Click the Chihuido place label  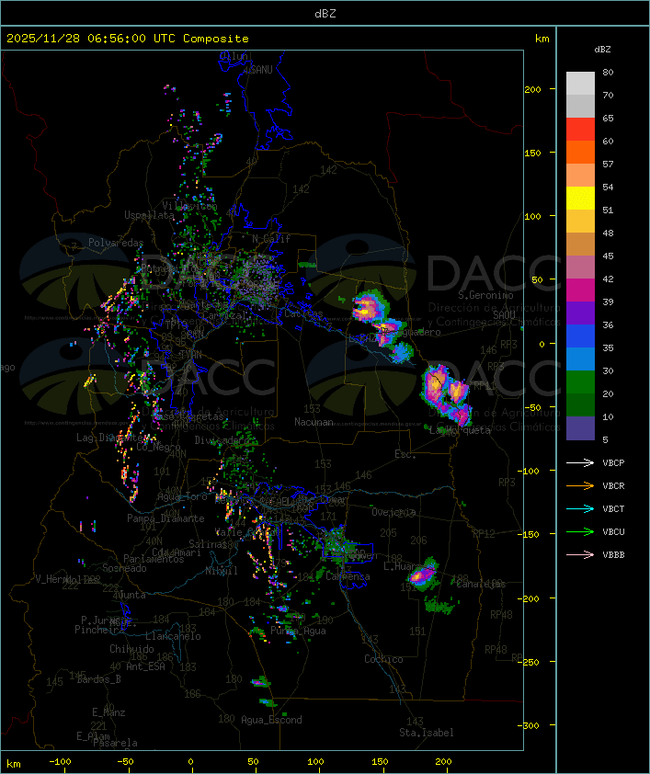(x=131, y=649)
